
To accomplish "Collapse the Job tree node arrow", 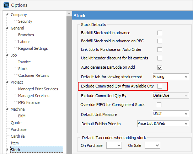I will (7, 55).
